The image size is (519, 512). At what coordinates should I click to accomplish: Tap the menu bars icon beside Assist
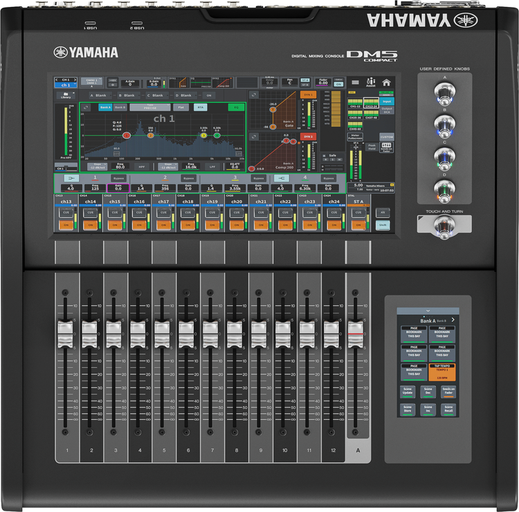[x=355, y=82]
